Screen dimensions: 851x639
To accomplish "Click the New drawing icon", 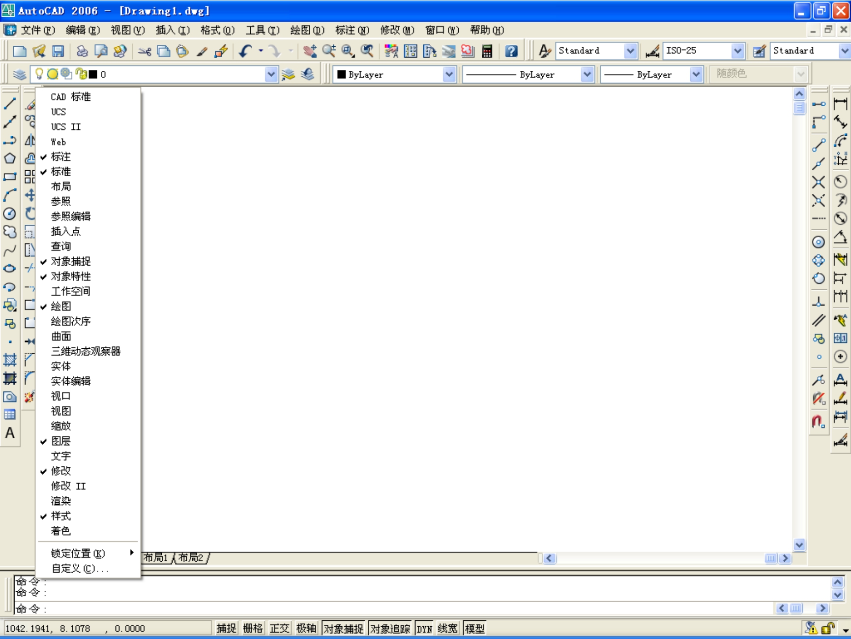I will [20, 51].
